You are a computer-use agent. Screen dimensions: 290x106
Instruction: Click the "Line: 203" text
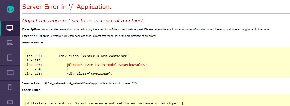pos(130,83)
